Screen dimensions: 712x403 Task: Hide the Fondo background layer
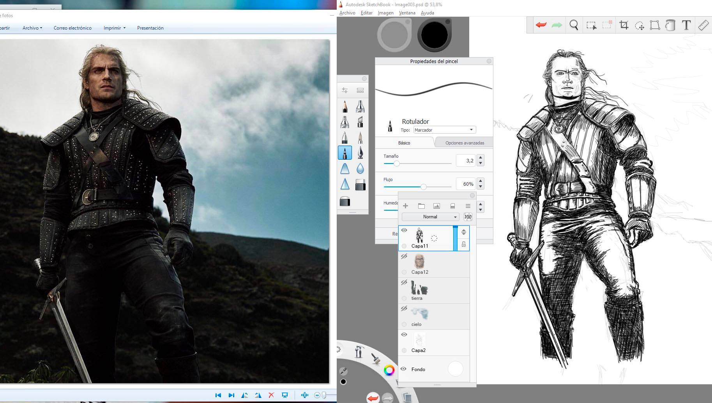point(404,369)
